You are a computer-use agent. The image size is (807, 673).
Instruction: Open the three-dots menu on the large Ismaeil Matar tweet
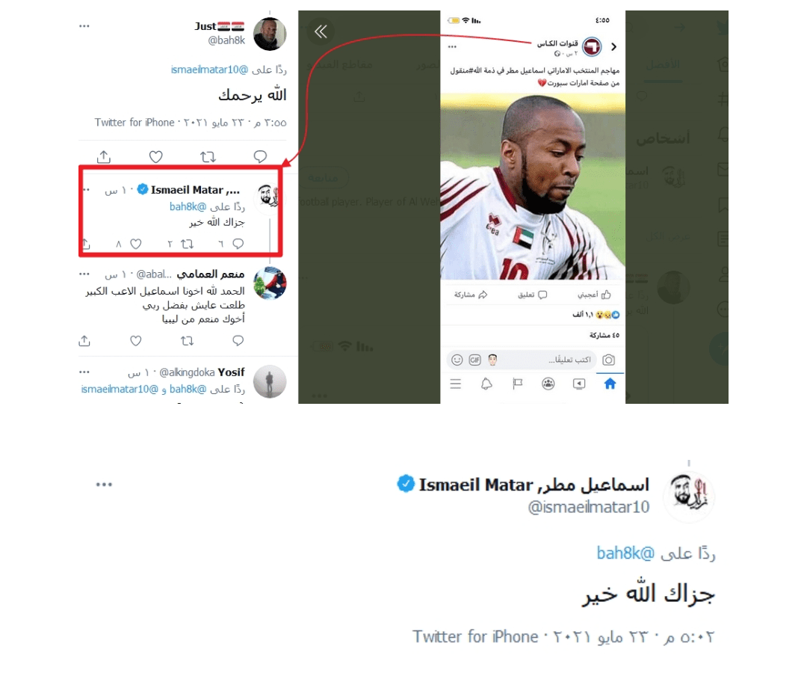point(104,484)
